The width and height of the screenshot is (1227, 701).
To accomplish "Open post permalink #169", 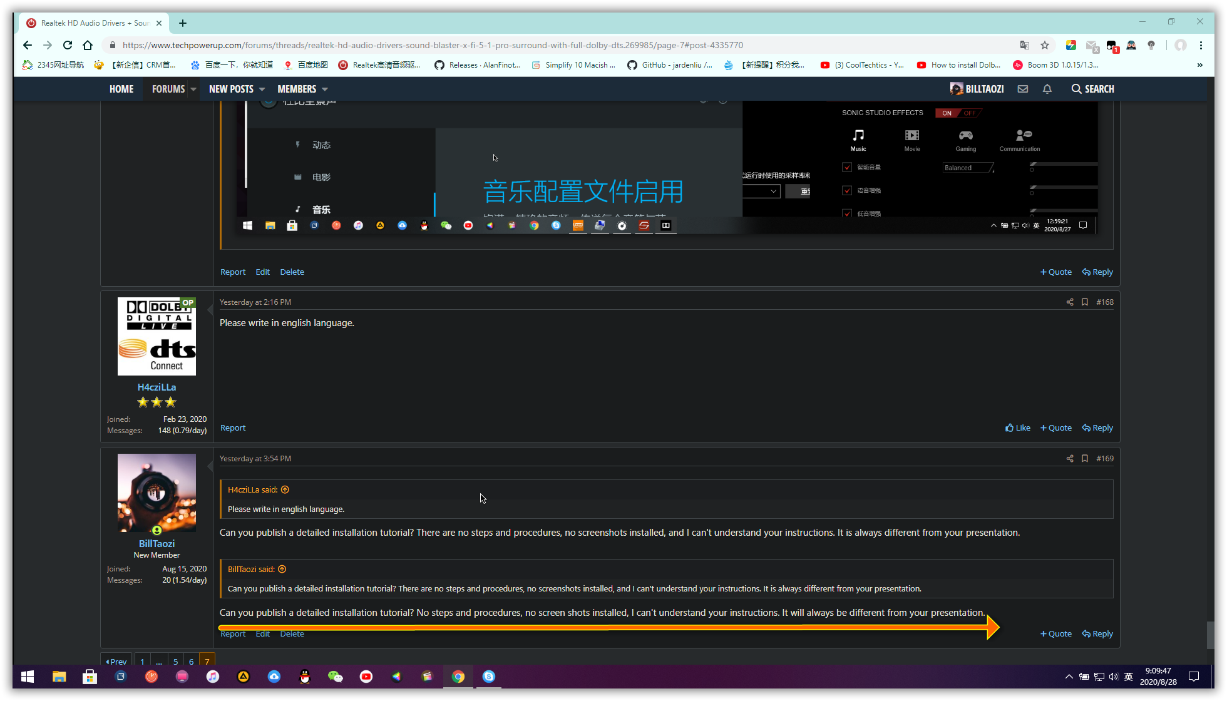I will tap(1105, 459).
